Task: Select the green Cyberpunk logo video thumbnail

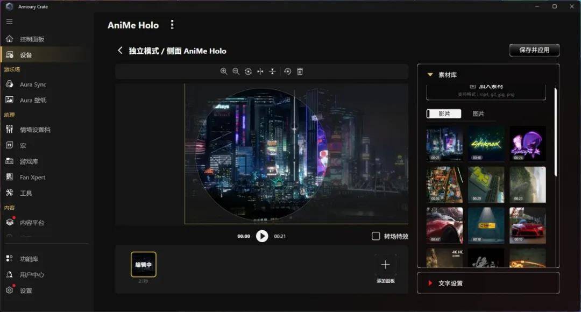Action: pos(486,144)
